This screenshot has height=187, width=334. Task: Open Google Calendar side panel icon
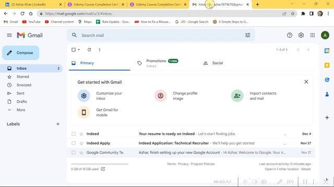327,51
